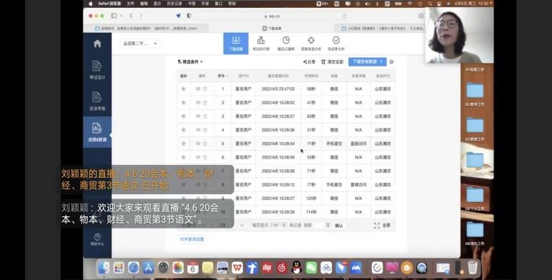Open 成绩&数据 in the left sidebar
The width and height of the screenshot is (552, 280).
(97, 132)
